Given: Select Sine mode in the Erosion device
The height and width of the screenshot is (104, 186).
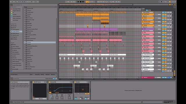Looking at the screenshot, I should (87, 94).
